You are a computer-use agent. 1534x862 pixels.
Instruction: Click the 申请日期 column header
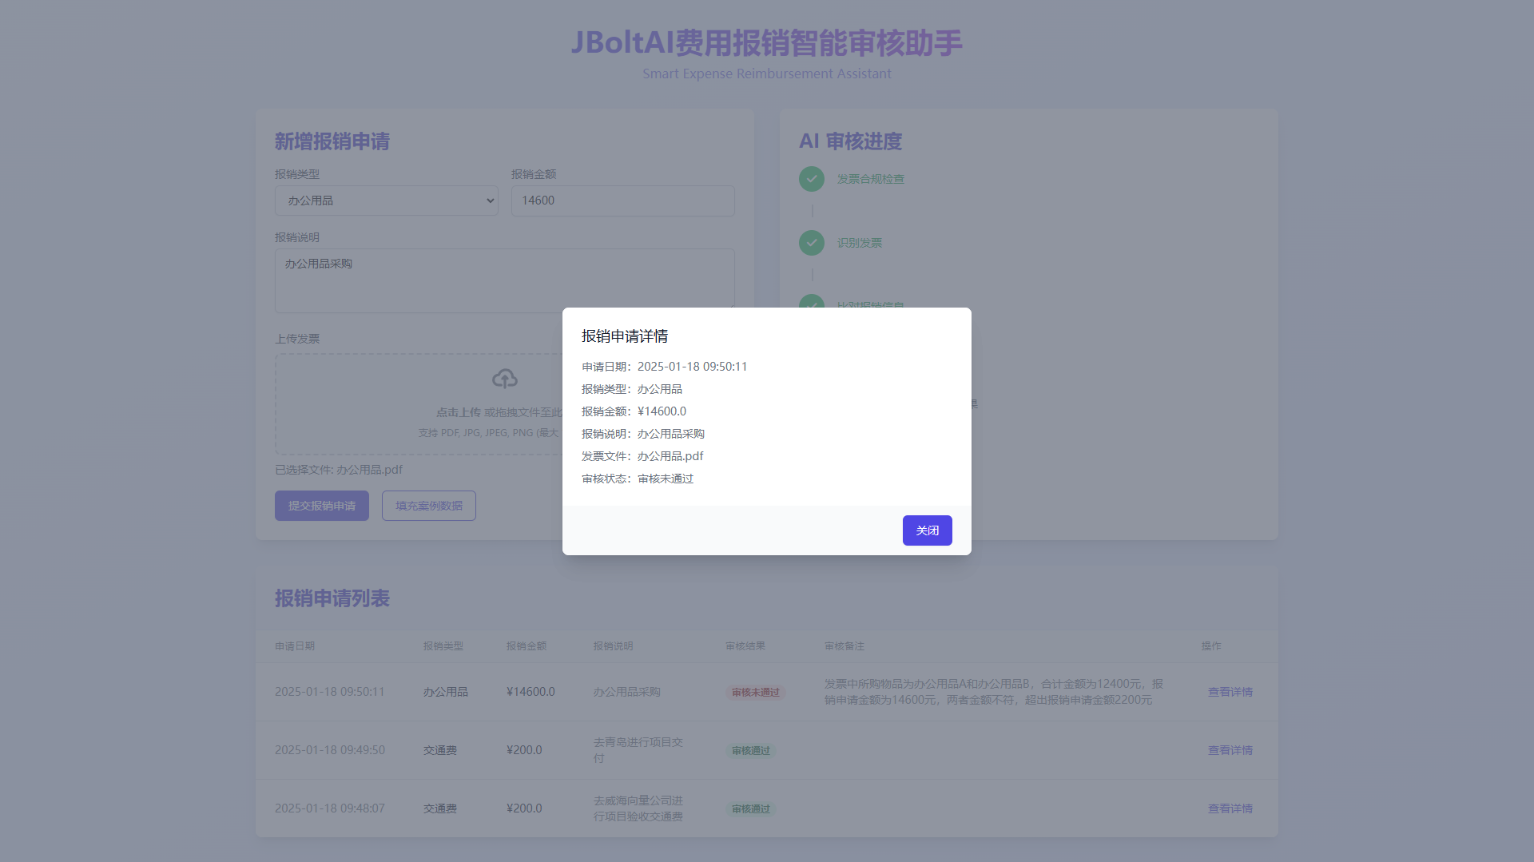coord(295,646)
